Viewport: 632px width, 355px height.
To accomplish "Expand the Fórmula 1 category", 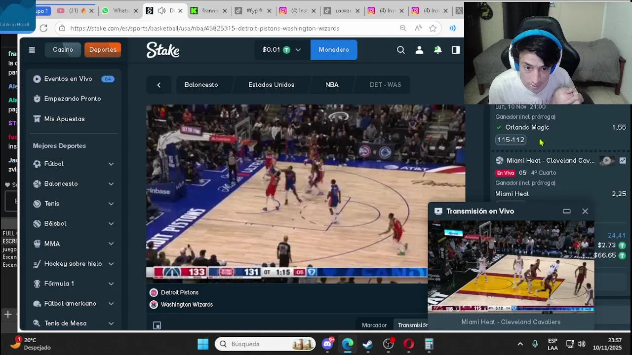I will pyautogui.click(x=111, y=284).
